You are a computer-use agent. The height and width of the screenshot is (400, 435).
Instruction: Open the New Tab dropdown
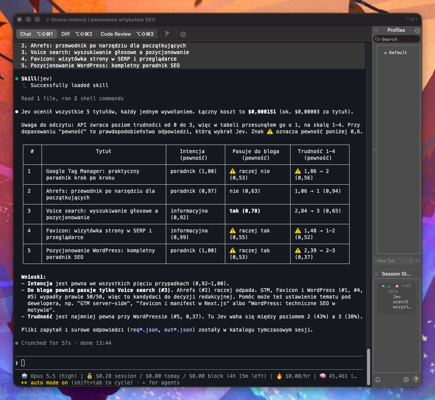coord(395,261)
